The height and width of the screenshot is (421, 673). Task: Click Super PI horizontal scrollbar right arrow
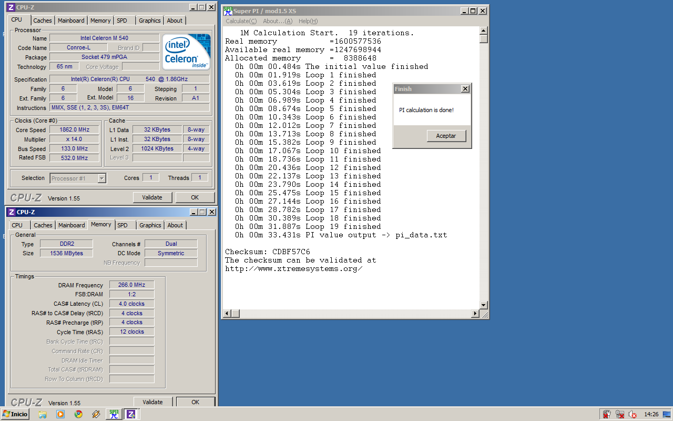tap(475, 314)
